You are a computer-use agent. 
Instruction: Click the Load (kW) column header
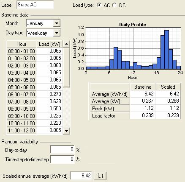[x=49, y=44]
